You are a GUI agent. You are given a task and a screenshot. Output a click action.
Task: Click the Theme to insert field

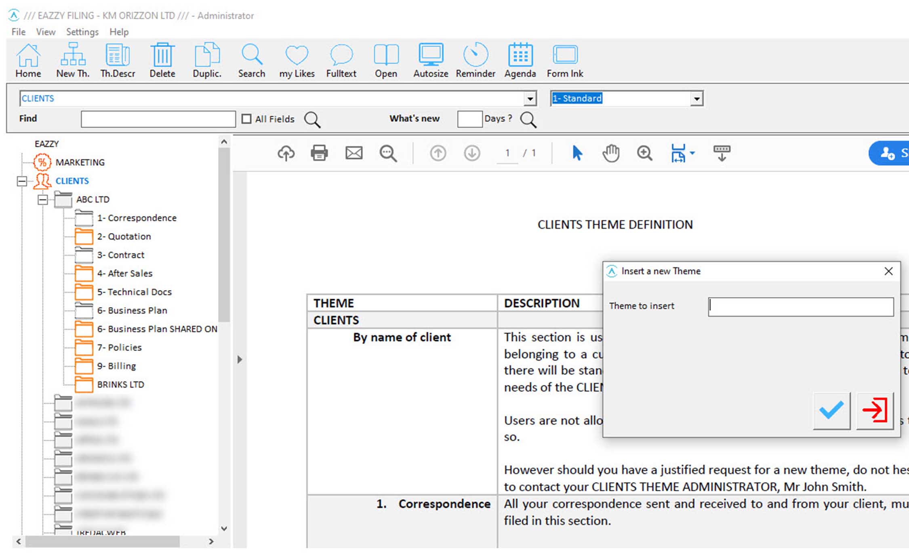coord(801,307)
